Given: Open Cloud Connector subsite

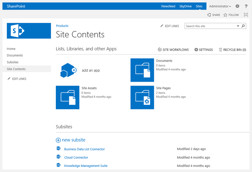Looking at the screenshot, I should pyautogui.click(x=76, y=158).
